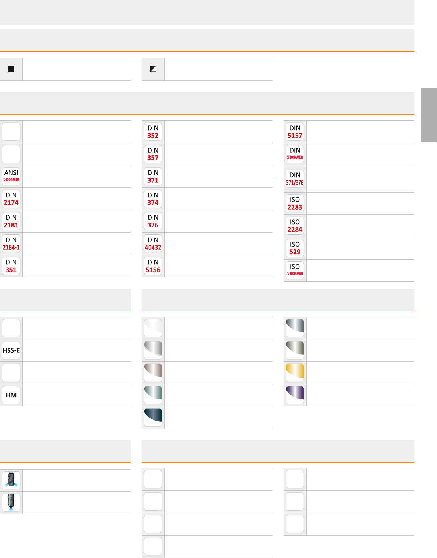Pick the silver grey surface finish swatch
The image size is (437, 558).
[153, 350]
